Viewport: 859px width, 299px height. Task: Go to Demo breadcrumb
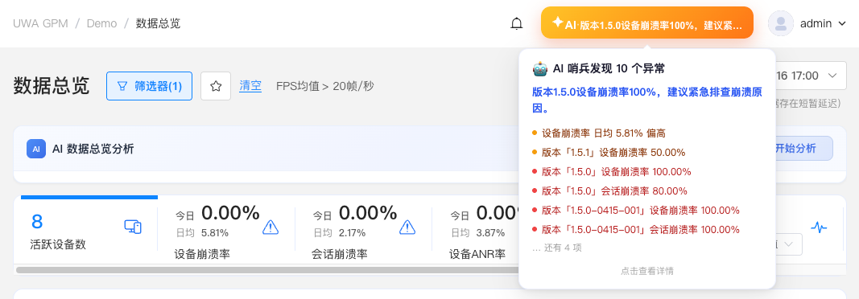(x=102, y=23)
